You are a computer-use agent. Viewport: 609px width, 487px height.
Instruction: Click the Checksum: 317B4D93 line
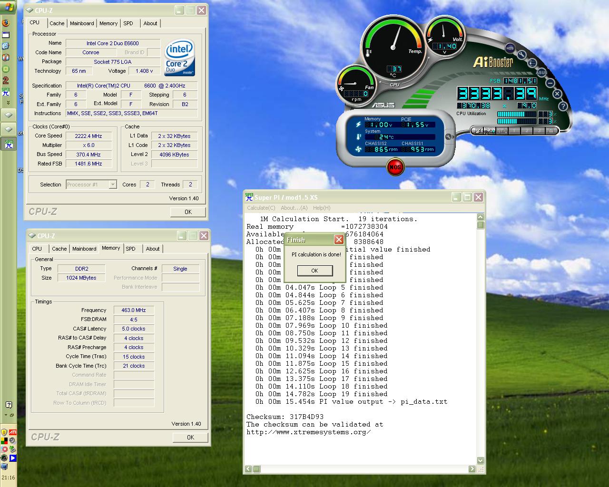[x=285, y=417]
